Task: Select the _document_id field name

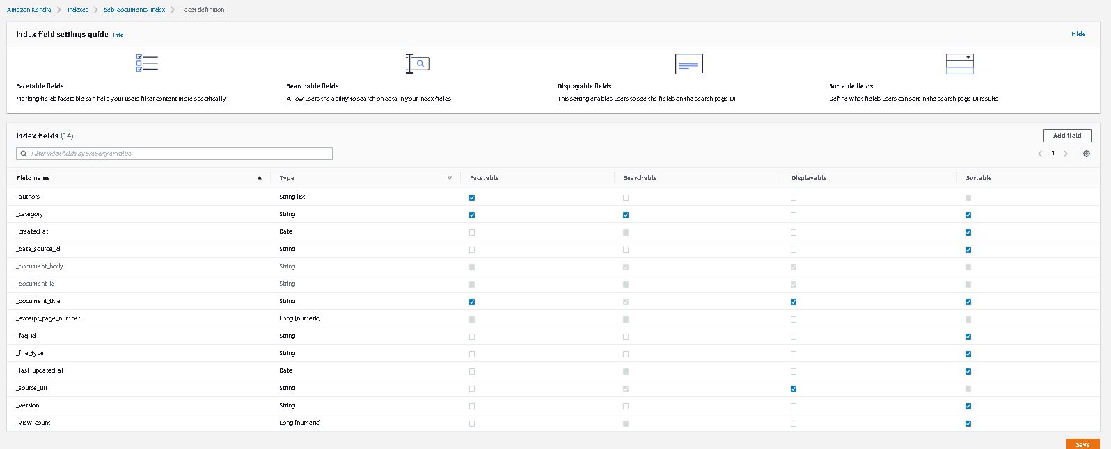Action: [36, 284]
